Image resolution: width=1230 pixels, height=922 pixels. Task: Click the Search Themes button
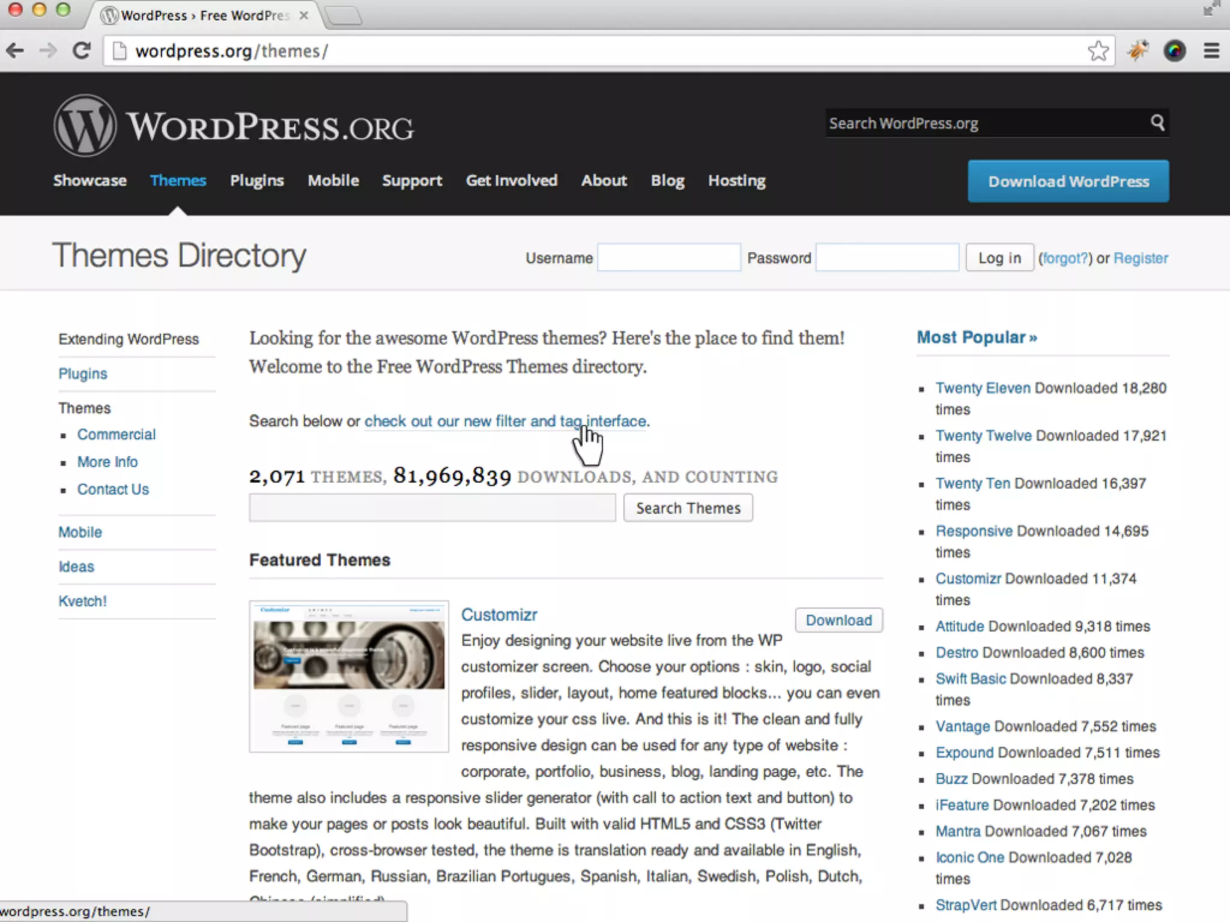[x=688, y=508]
